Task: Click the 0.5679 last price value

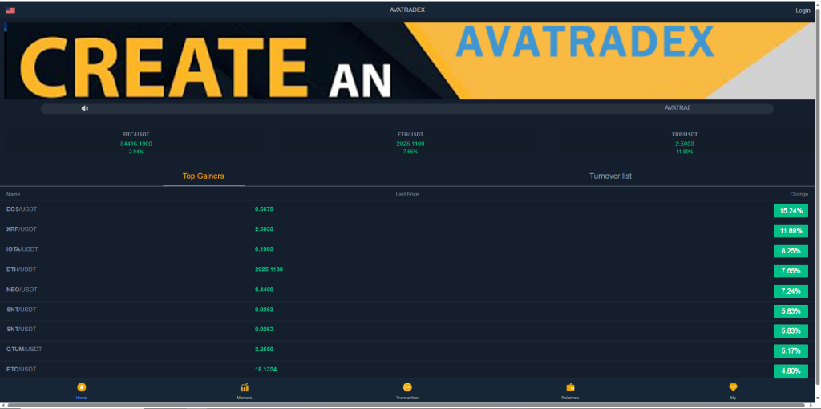Action: coord(264,209)
